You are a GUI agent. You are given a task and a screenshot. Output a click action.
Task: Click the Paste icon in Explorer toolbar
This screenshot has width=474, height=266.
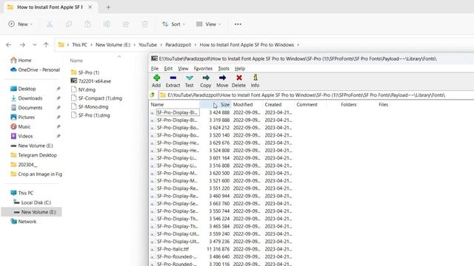(x=87, y=24)
